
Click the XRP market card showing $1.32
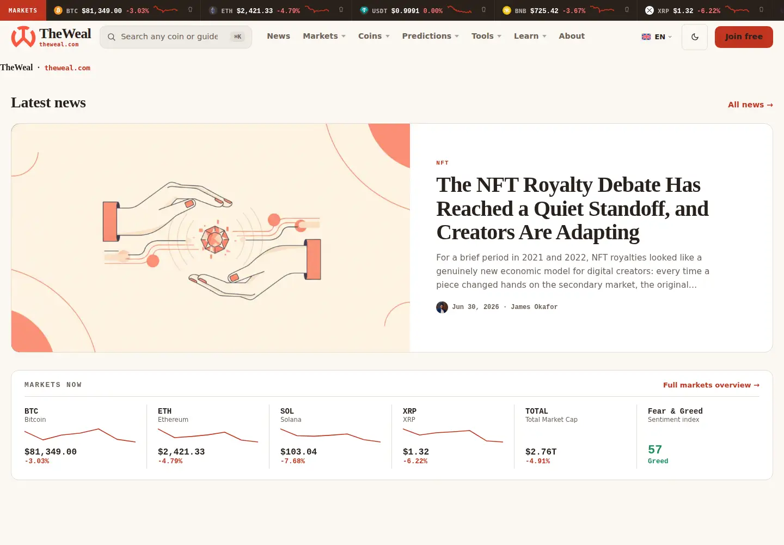click(x=453, y=436)
